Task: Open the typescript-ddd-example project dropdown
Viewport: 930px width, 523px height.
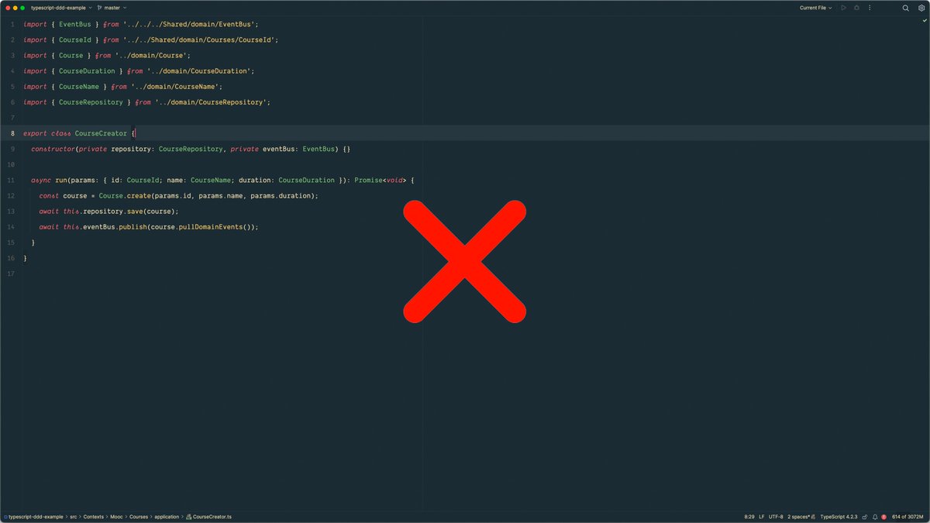Action: pos(61,8)
